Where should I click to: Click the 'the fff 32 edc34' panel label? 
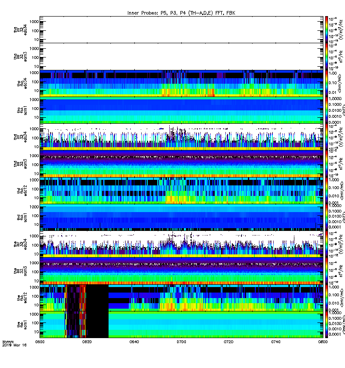pos(20,244)
